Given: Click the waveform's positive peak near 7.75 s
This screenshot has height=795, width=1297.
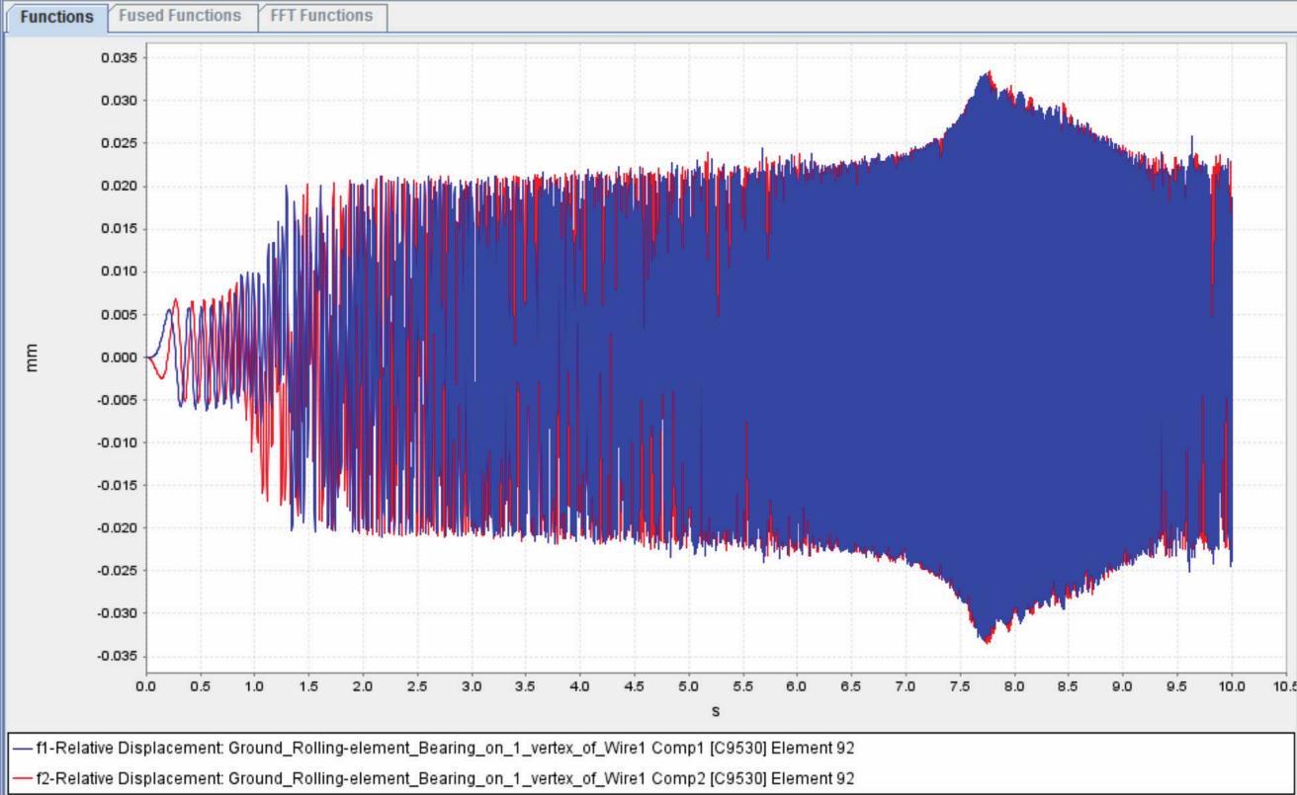Looking at the screenshot, I should (x=987, y=73).
